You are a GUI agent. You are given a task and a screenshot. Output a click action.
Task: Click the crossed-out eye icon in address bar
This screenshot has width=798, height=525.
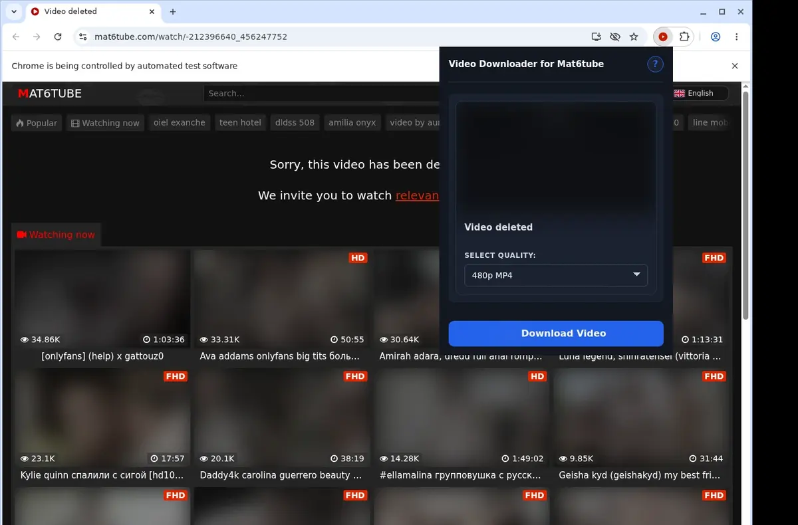click(x=615, y=37)
